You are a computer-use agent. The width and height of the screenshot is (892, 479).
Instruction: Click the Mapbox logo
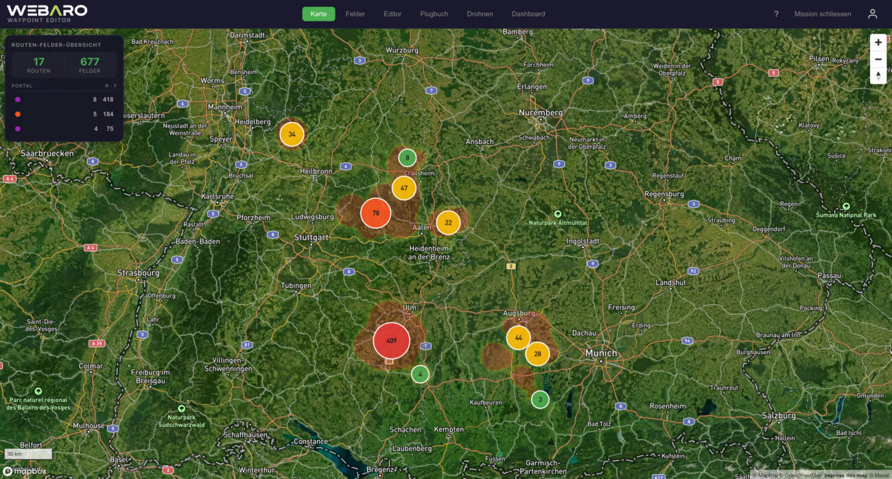point(25,471)
